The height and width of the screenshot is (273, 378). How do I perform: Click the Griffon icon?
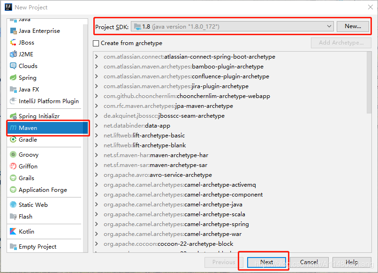13,166
